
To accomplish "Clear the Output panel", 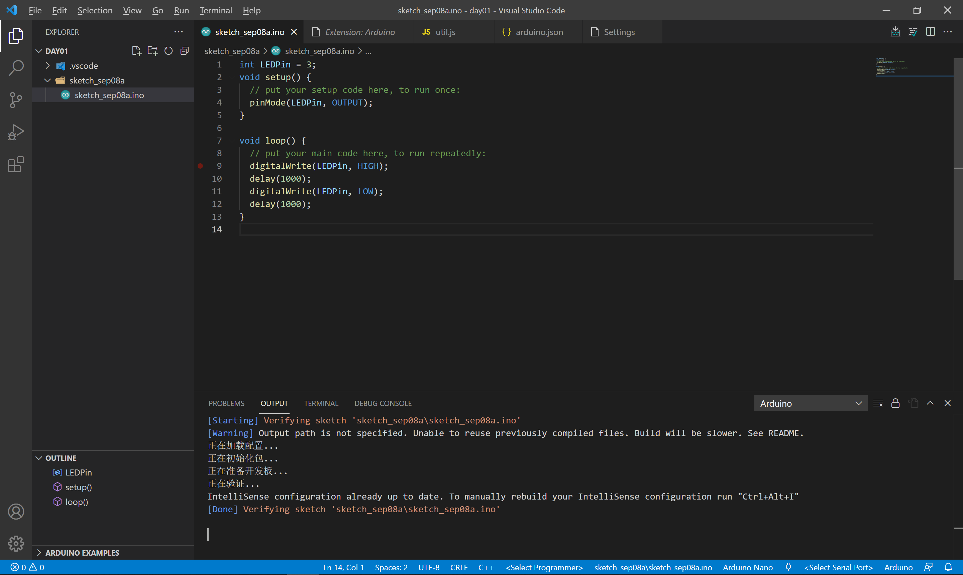I will [x=878, y=403].
